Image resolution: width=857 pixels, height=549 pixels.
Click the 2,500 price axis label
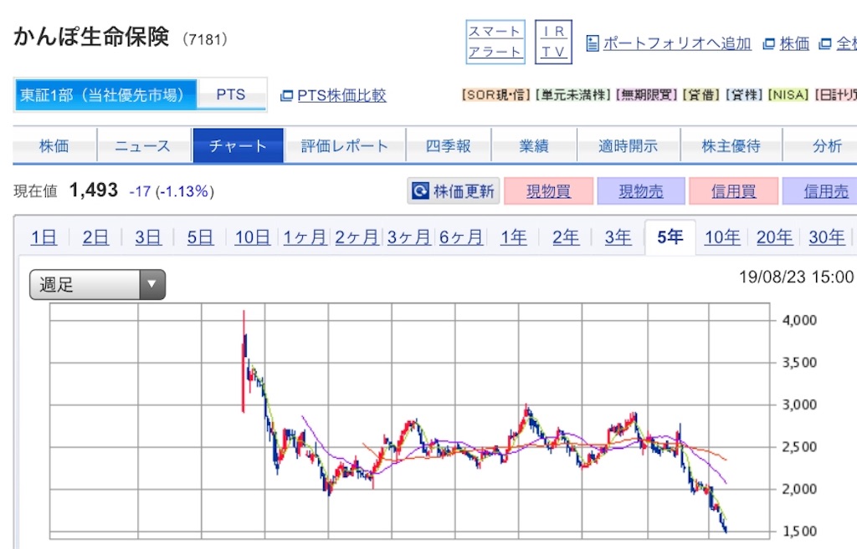pos(799,447)
